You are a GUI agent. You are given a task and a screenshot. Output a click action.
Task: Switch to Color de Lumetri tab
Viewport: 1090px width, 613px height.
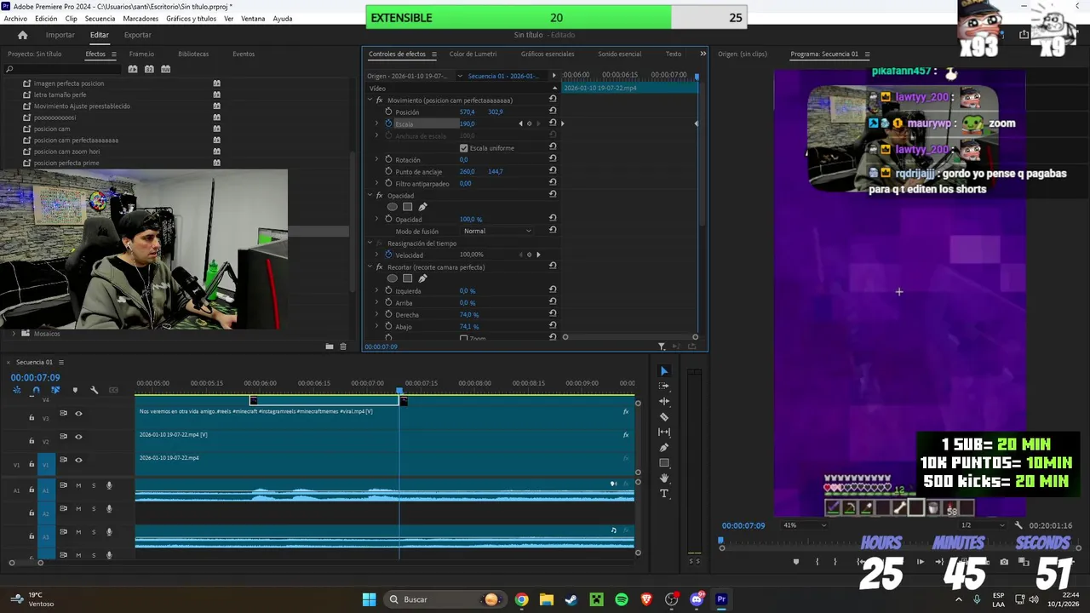pos(473,54)
